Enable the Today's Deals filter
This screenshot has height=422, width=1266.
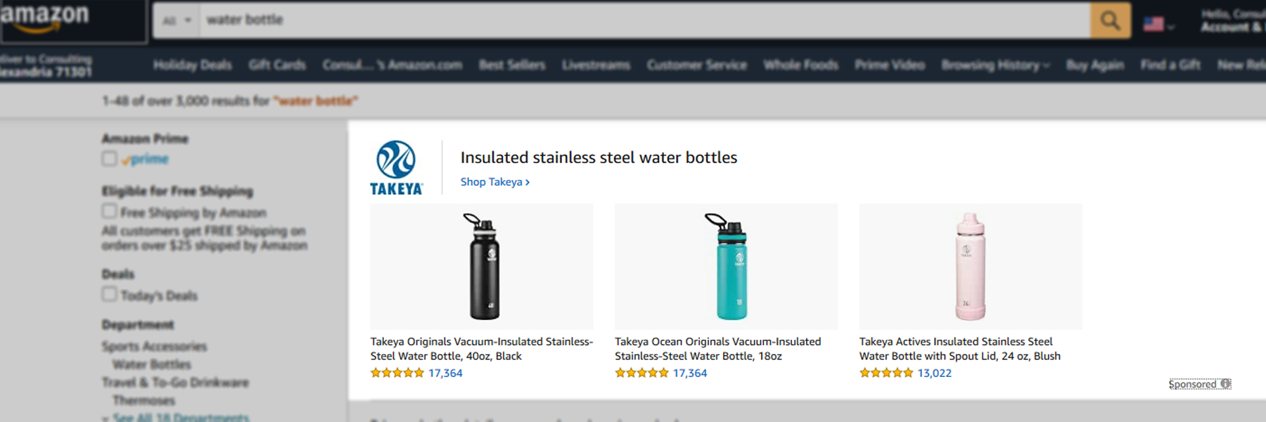click(109, 295)
